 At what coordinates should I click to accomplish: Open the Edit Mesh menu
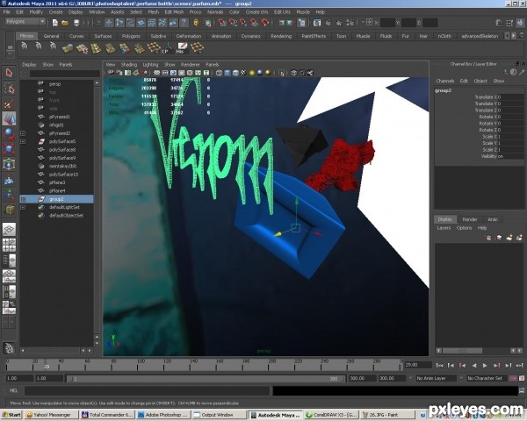[174, 11]
